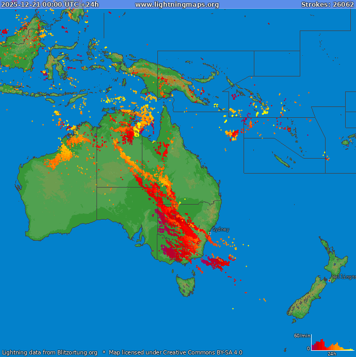Viewport: 356px width, 357px height.
Task: Click the Creative Commons BY-SA 4.0 license text
Action: [x=175, y=352]
